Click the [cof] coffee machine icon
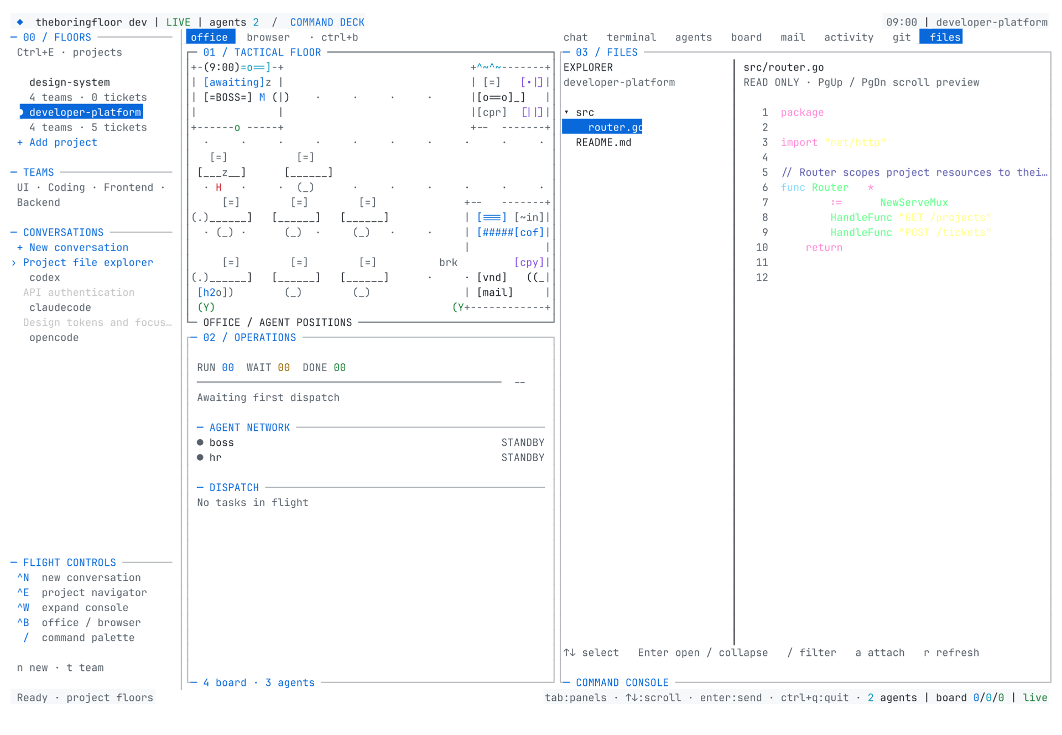1062x735 pixels. (x=529, y=233)
